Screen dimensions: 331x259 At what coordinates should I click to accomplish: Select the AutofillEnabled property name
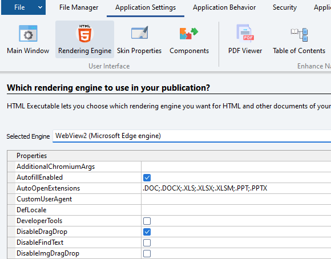(40, 177)
